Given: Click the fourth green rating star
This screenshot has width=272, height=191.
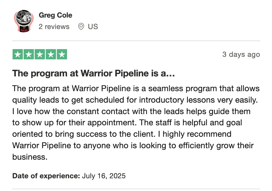Looking at the screenshot, I should coord(51,54).
